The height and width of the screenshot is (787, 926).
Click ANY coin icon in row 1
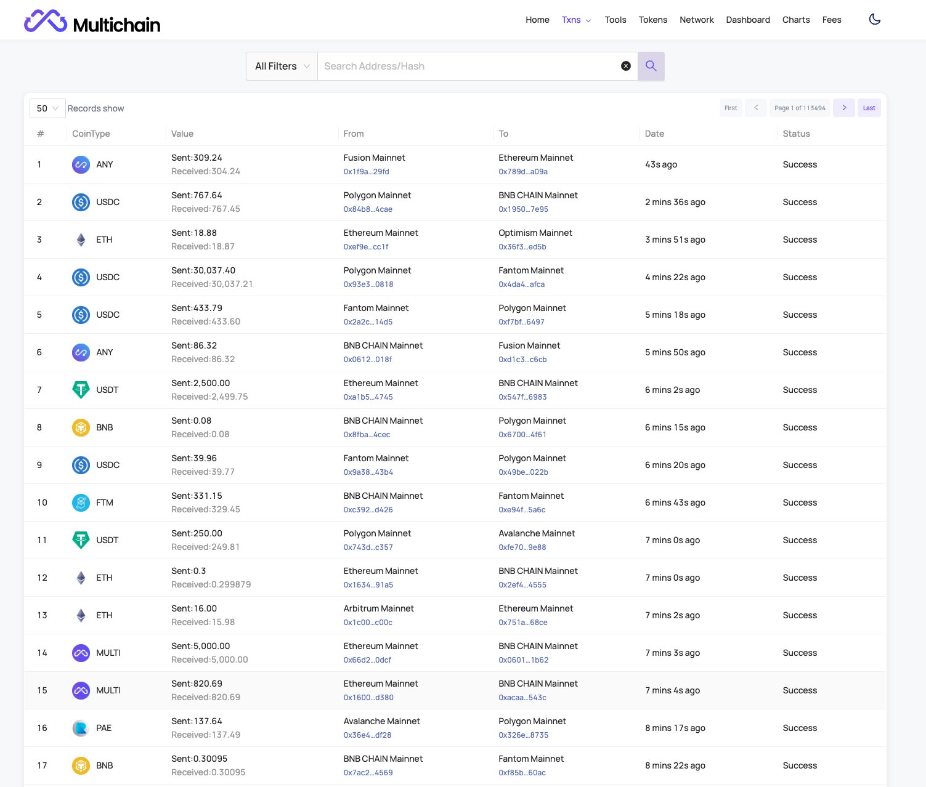[x=81, y=164]
